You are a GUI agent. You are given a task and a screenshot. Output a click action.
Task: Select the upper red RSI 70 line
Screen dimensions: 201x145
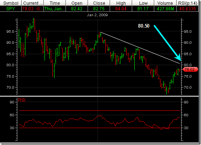click(100, 110)
